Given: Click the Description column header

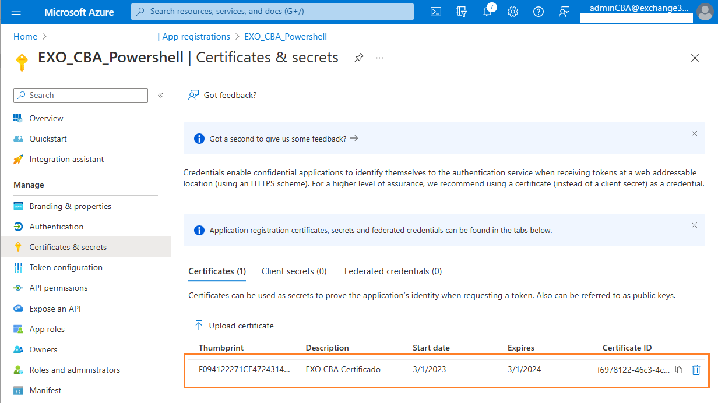Looking at the screenshot, I should click(x=327, y=348).
